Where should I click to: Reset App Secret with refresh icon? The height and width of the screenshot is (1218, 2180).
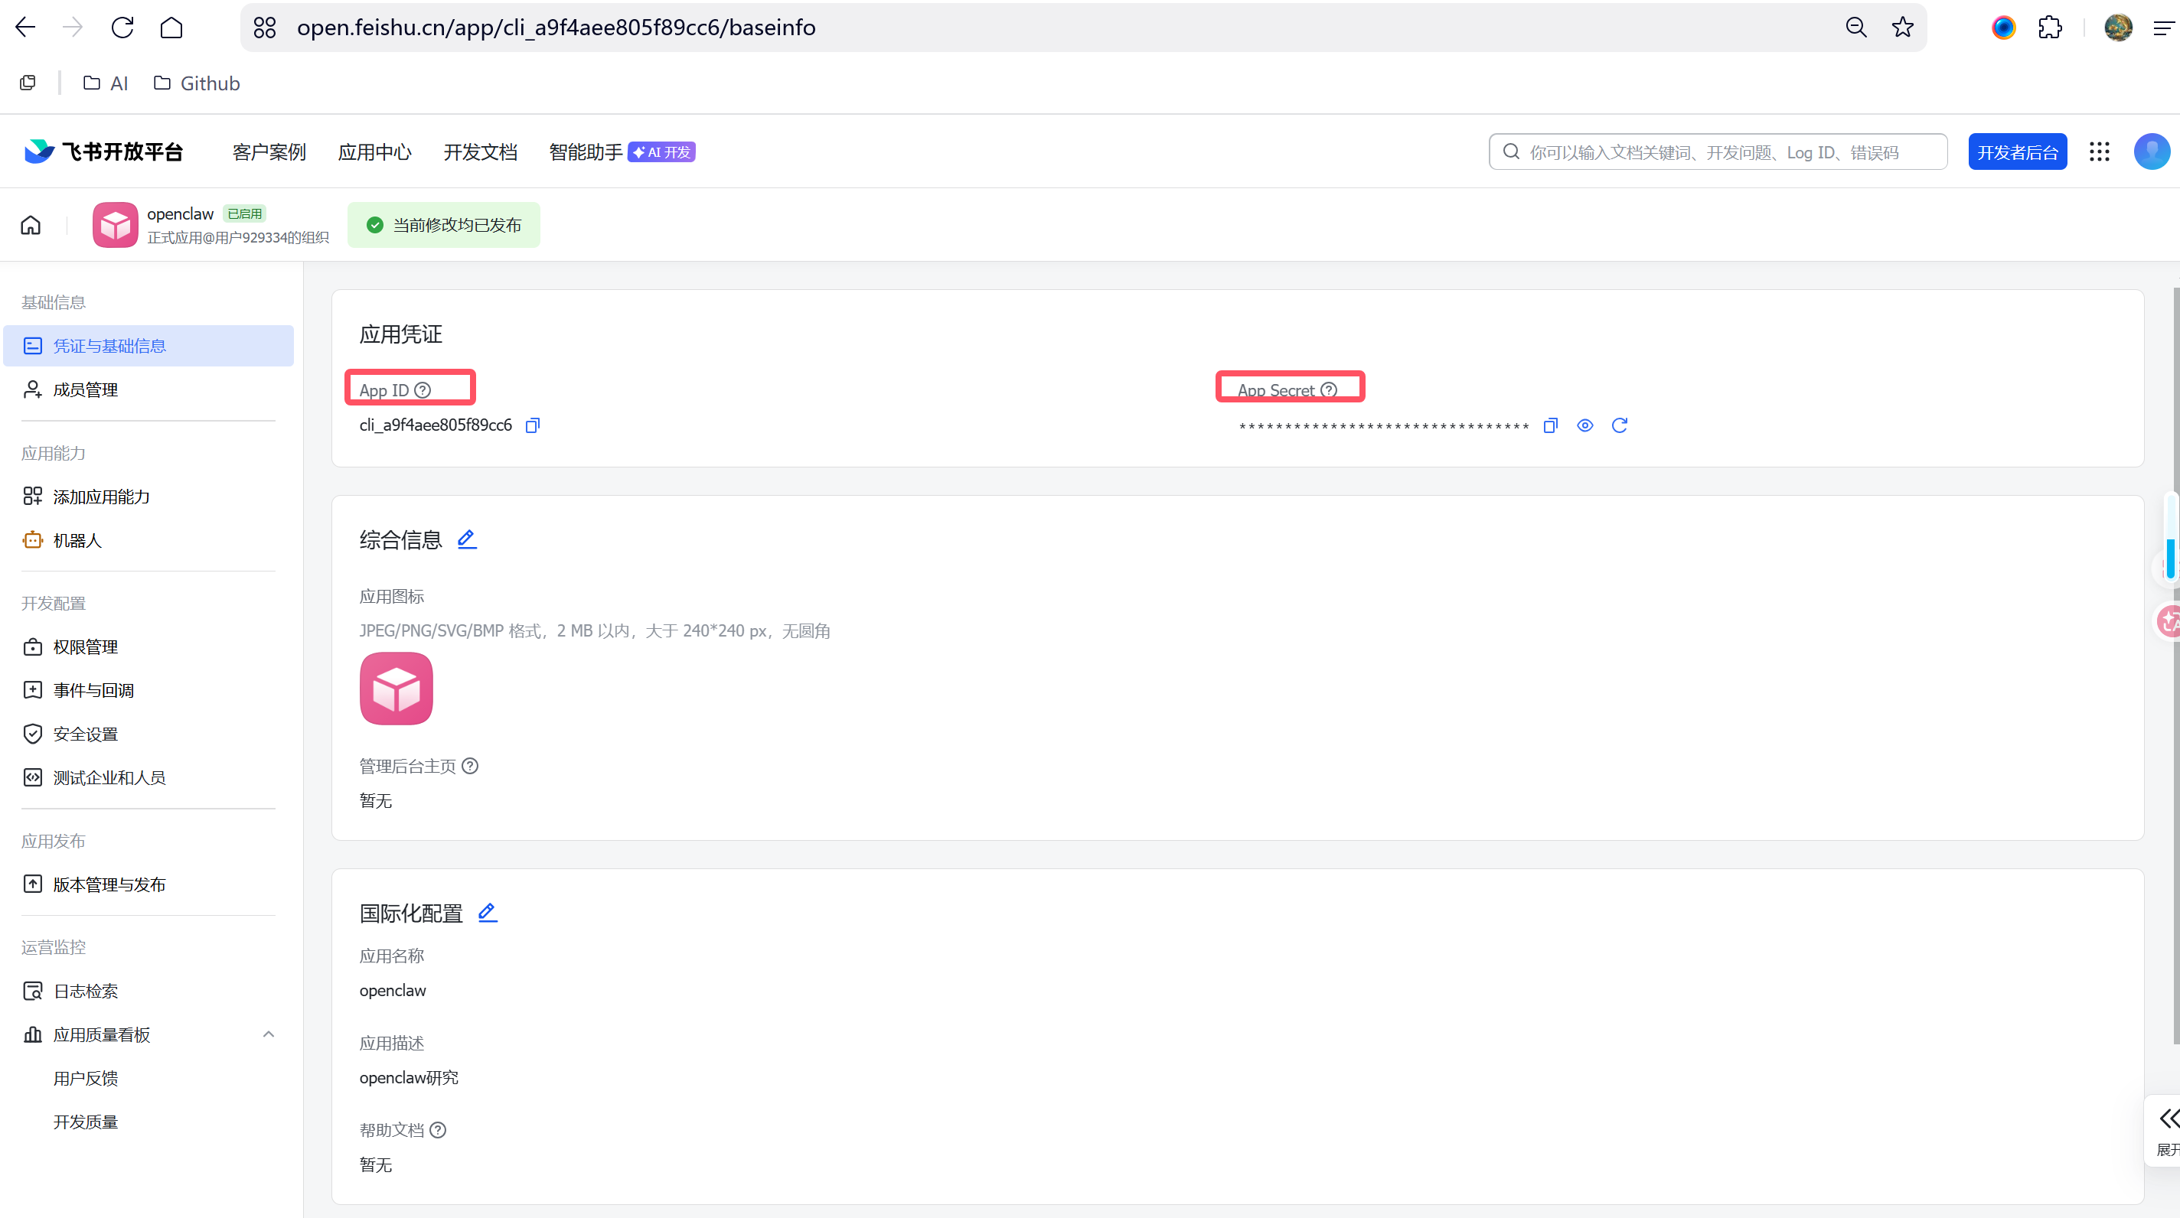(1619, 425)
